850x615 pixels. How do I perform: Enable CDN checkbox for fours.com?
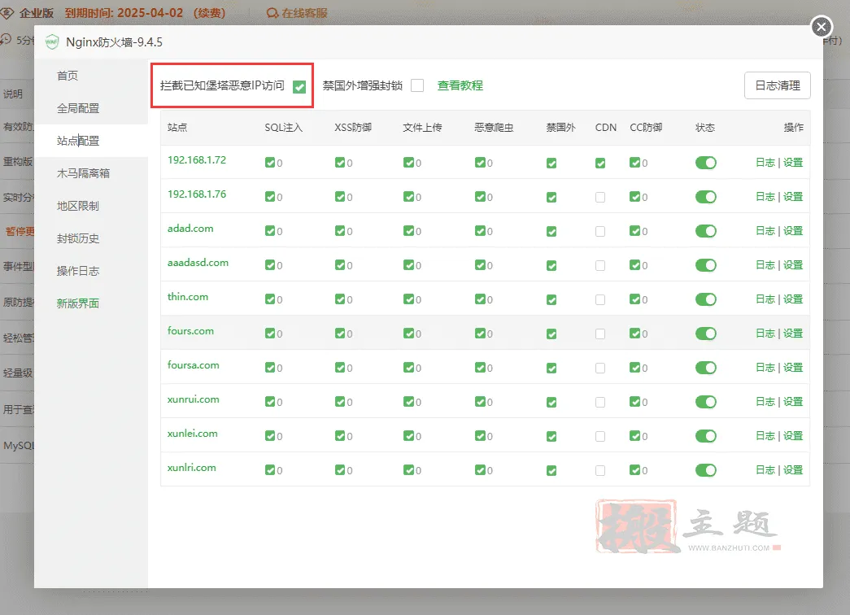pyautogui.click(x=600, y=334)
